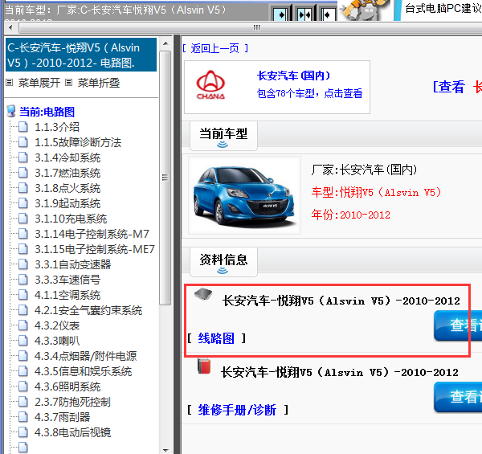Image resolution: width=482 pixels, height=454 pixels.
Task: Open 4.3.8电动后视镜 entry
Action: tap(72, 432)
